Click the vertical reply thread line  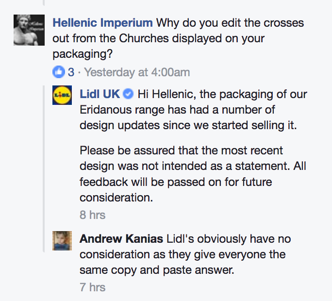[x=44, y=169]
